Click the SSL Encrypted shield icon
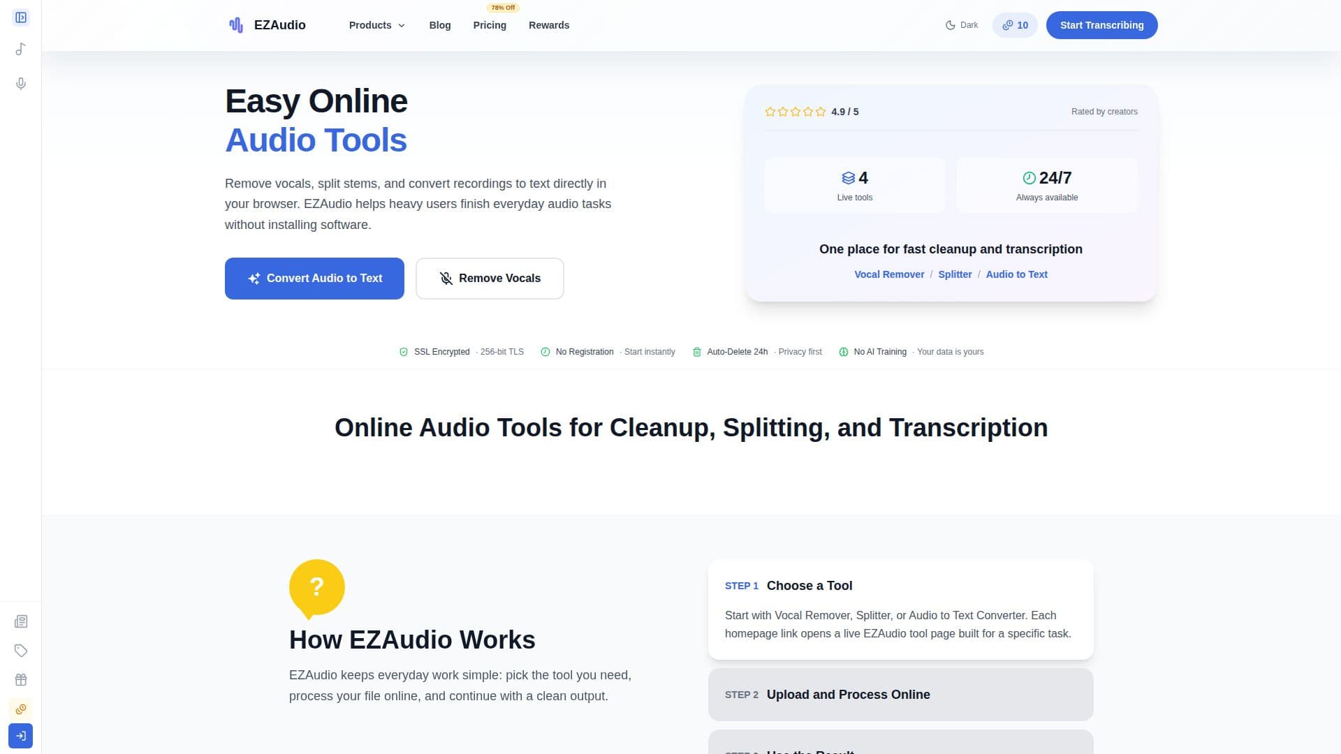Viewport: 1341px width, 754px height. click(x=404, y=352)
